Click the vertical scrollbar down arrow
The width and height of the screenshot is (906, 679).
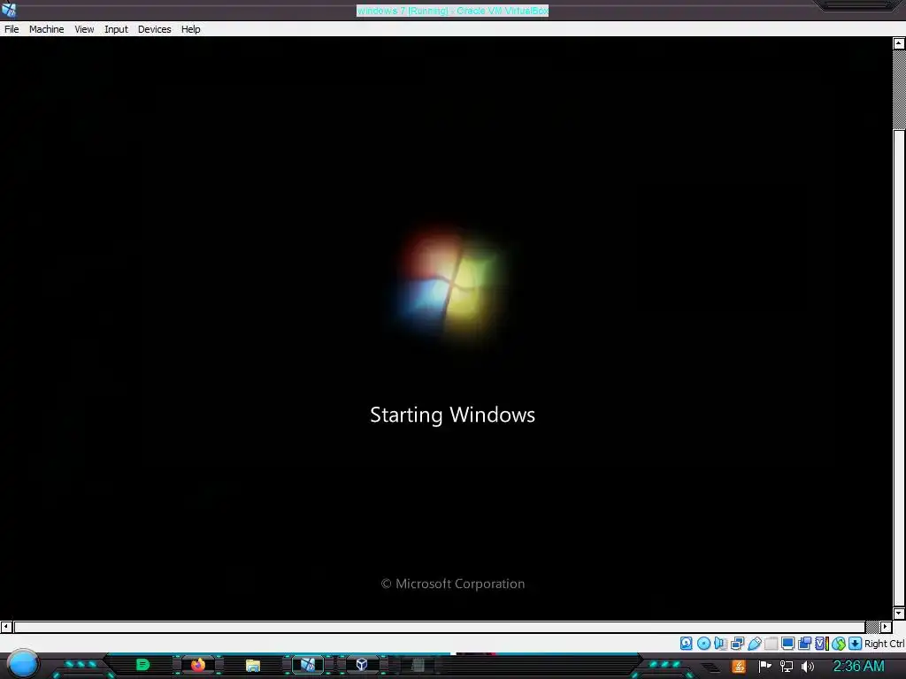click(899, 614)
